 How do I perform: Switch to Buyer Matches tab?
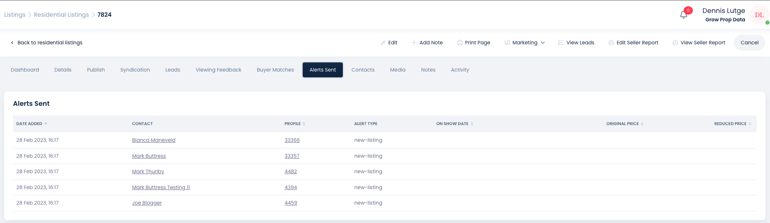tap(275, 70)
